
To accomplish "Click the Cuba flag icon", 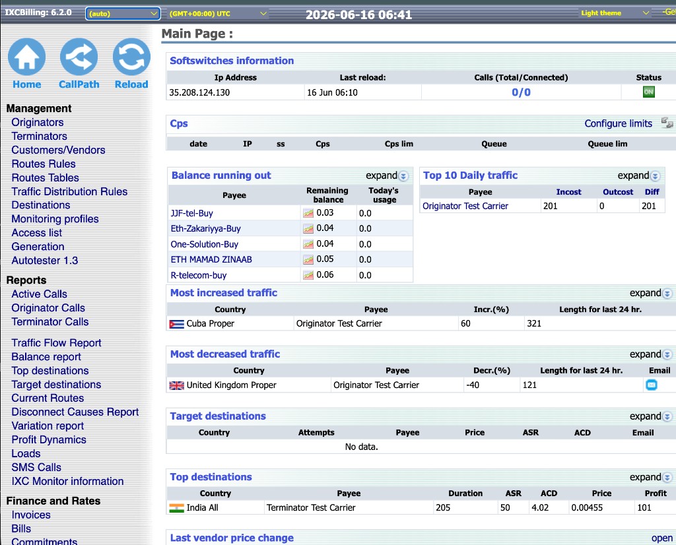I will (176, 324).
